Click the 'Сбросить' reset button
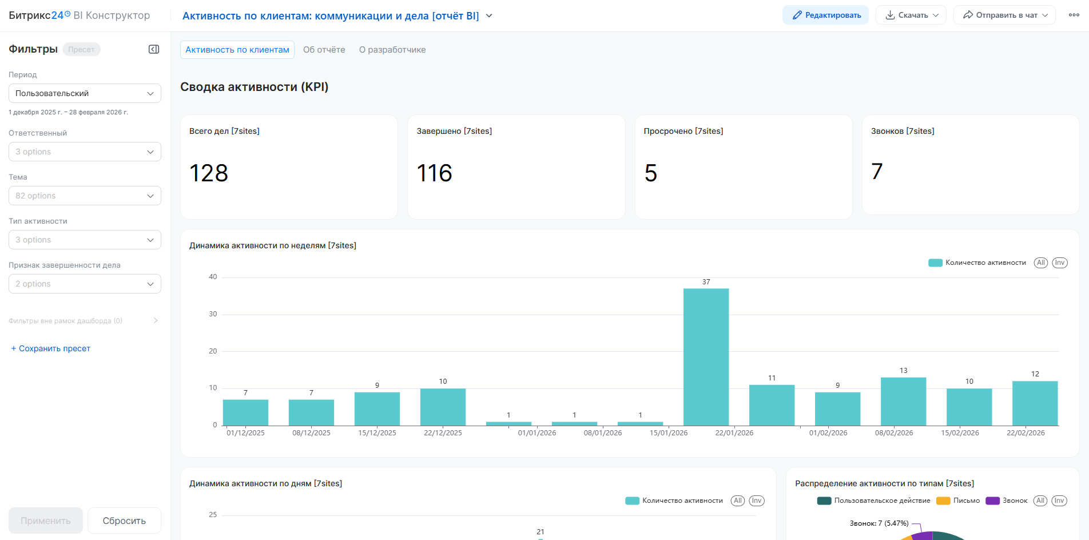The height and width of the screenshot is (540, 1089). coord(124,521)
